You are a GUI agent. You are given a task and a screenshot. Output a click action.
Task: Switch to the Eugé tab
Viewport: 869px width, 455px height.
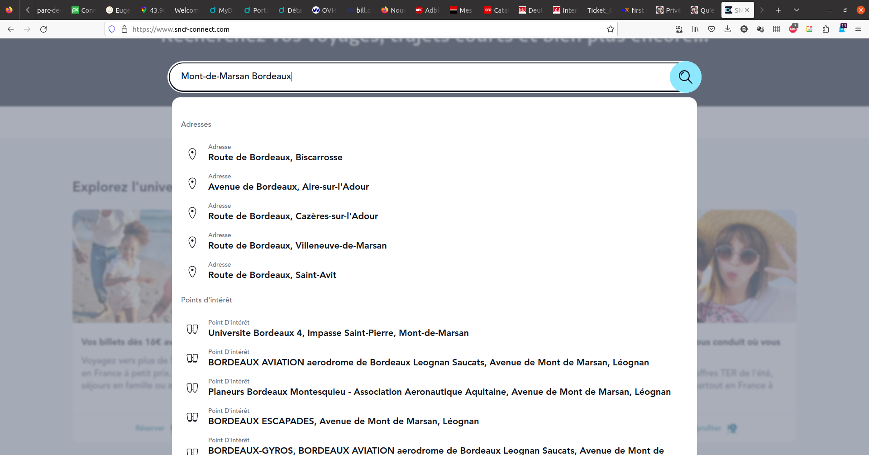(x=118, y=10)
